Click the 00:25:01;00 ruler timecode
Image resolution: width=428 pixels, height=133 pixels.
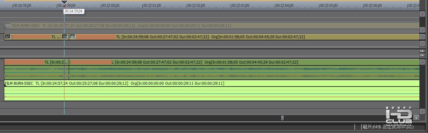tap(152, 6)
